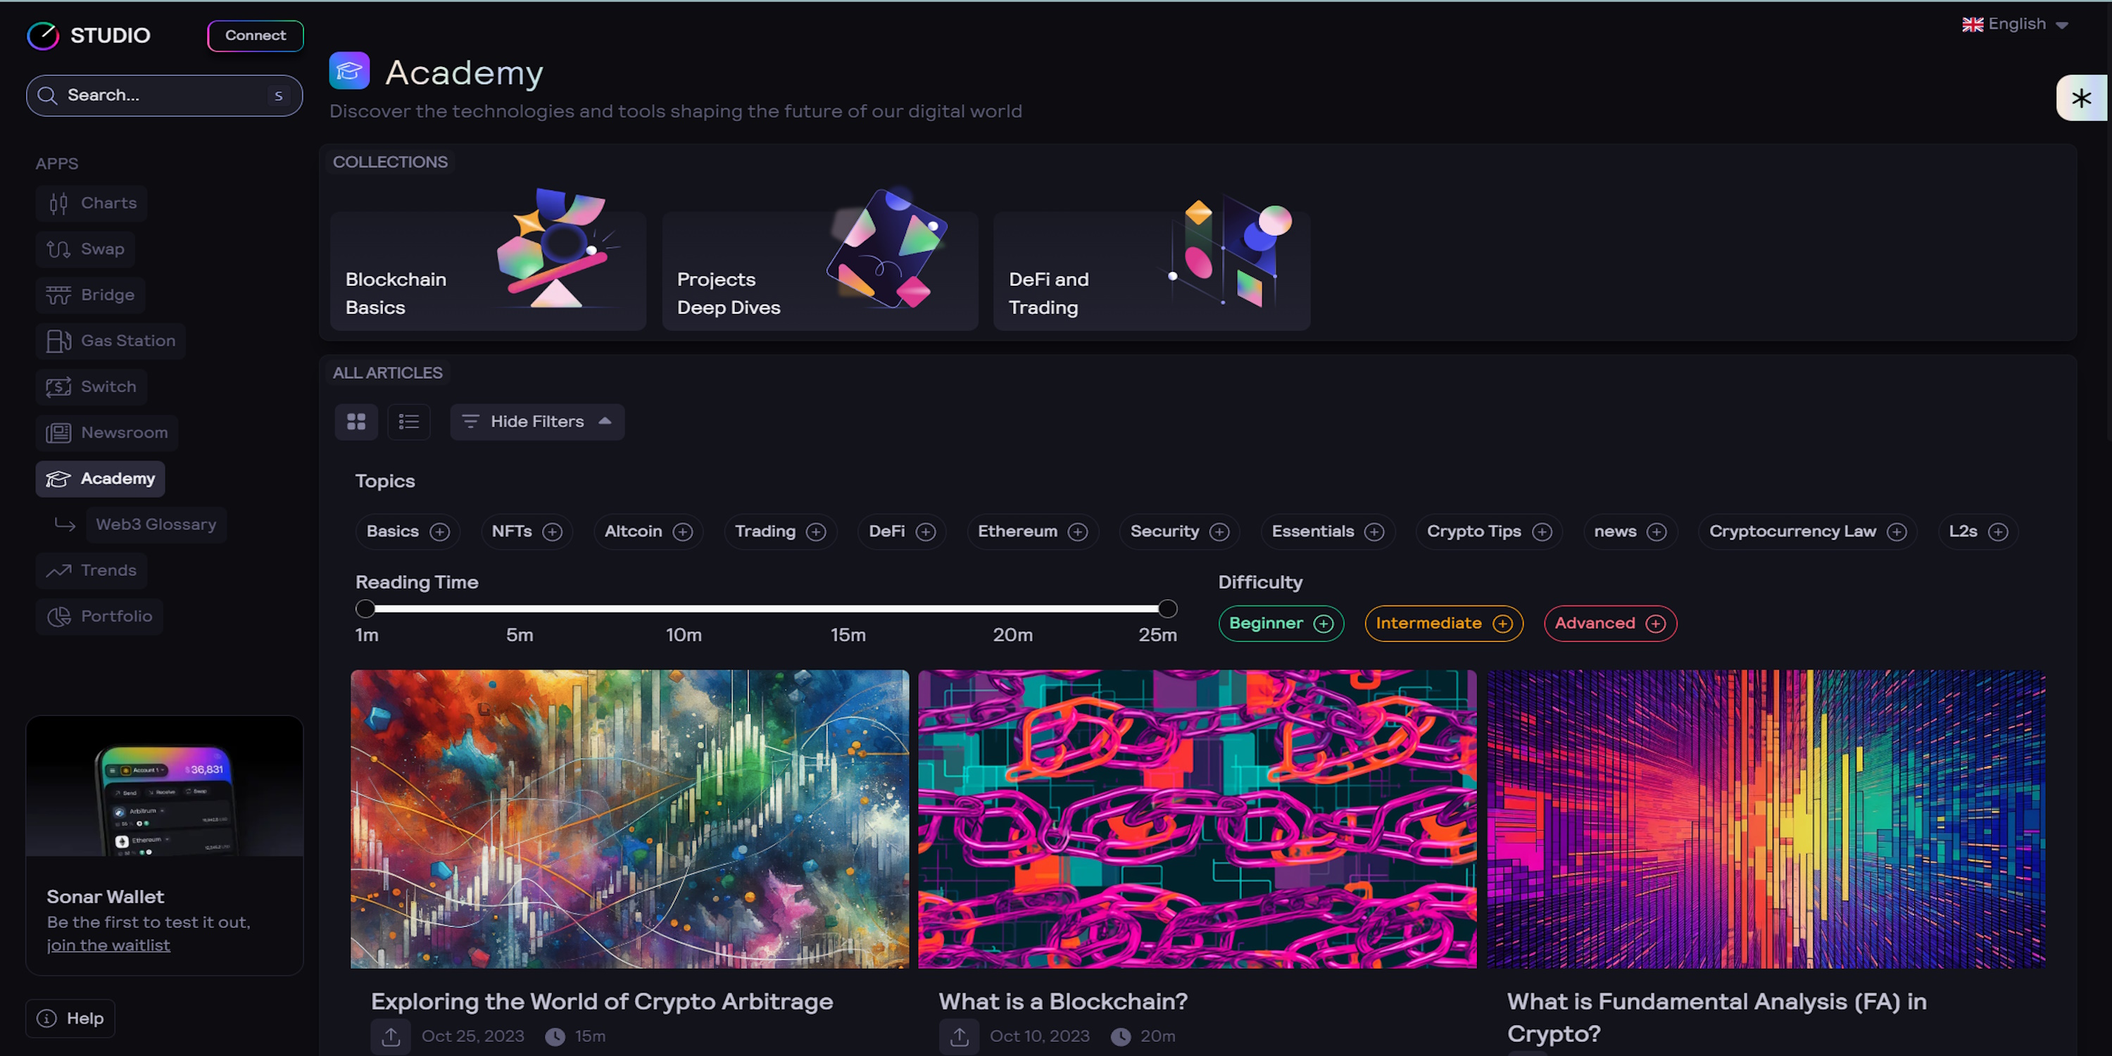The height and width of the screenshot is (1056, 2112).
Task: Open Gas Station in sidebar
Action: pos(111,341)
